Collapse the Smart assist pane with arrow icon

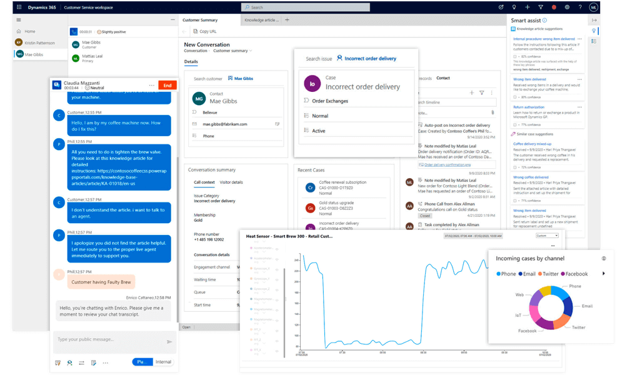click(594, 20)
